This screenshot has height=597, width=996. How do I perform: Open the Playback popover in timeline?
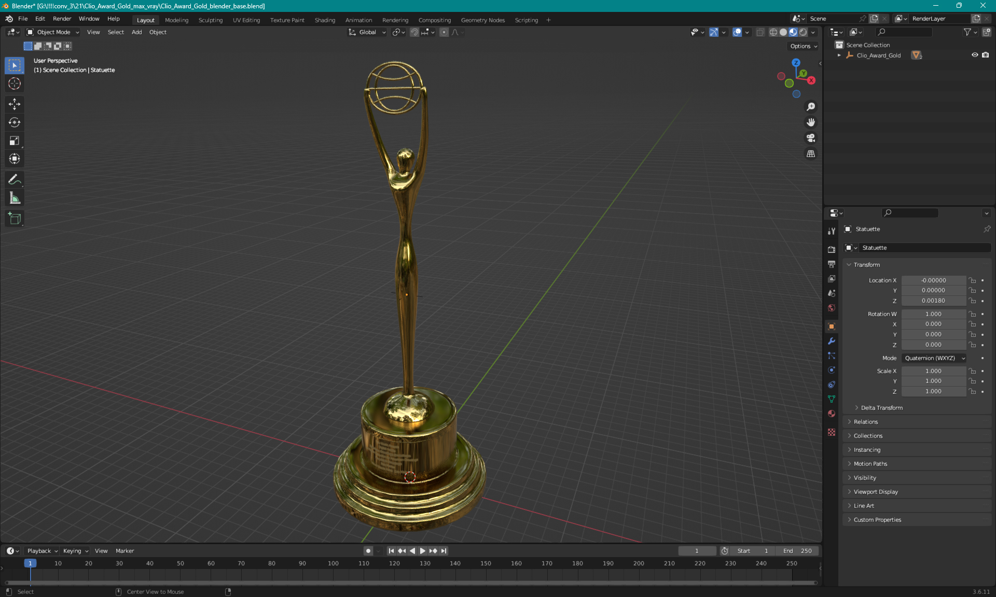42,551
